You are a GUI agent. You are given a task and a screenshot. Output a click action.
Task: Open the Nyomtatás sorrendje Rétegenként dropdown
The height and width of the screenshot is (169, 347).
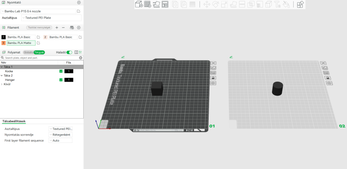coord(60,135)
